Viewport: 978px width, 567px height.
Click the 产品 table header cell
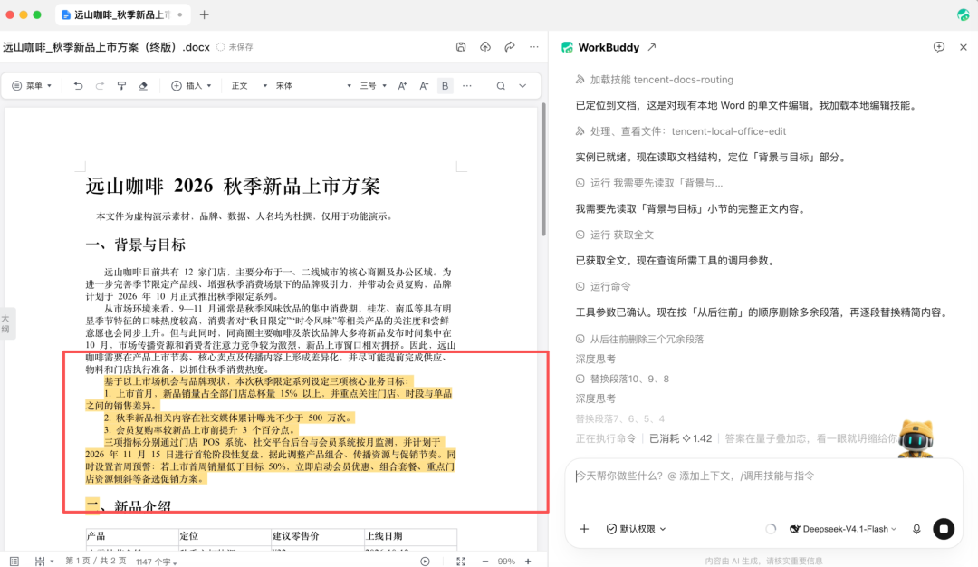point(132,536)
